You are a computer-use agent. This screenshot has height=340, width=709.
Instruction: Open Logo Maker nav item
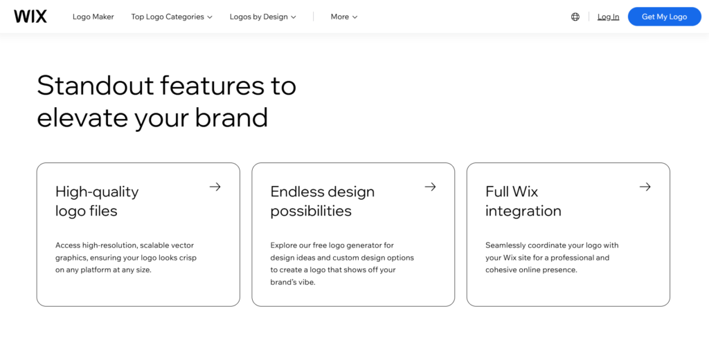(93, 17)
